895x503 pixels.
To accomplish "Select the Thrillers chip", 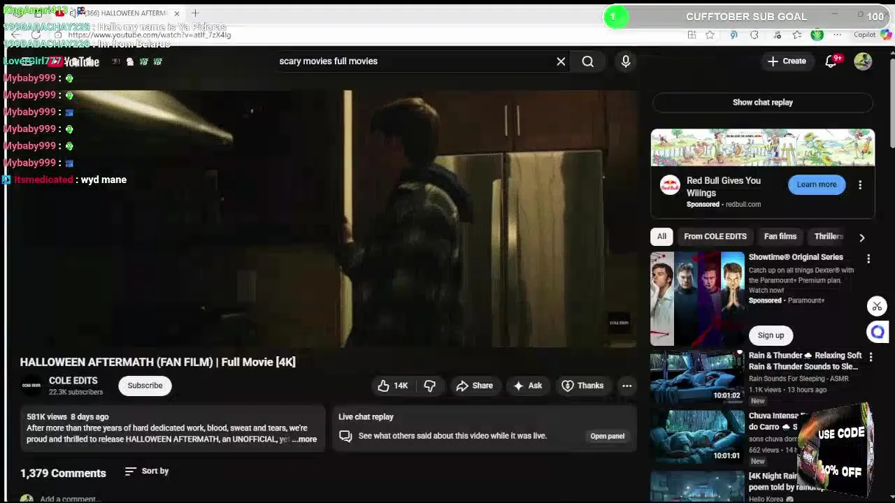I will [829, 236].
